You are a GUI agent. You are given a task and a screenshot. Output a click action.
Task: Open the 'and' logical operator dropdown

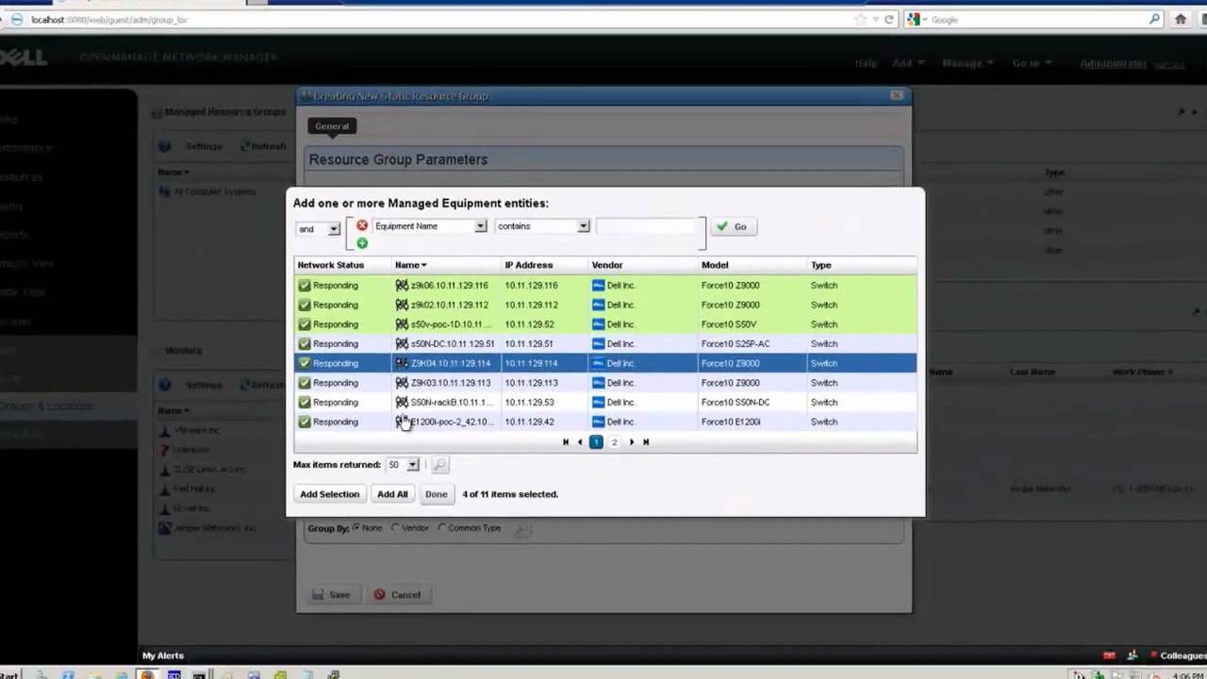click(x=333, y=229)
